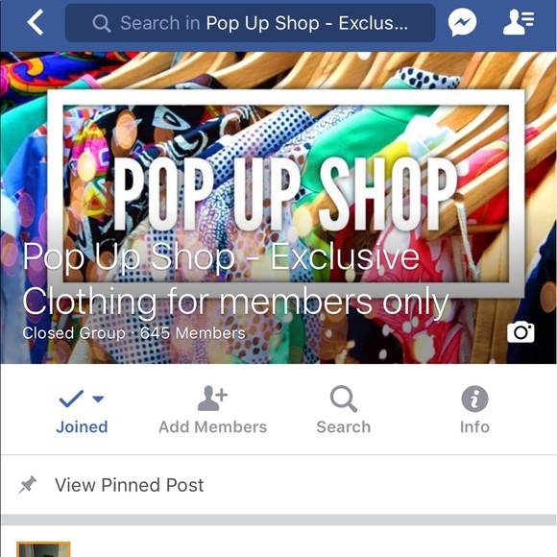Tap the Add Members person icon
This screenshot has width=557, height=557.
coord(212,398)
